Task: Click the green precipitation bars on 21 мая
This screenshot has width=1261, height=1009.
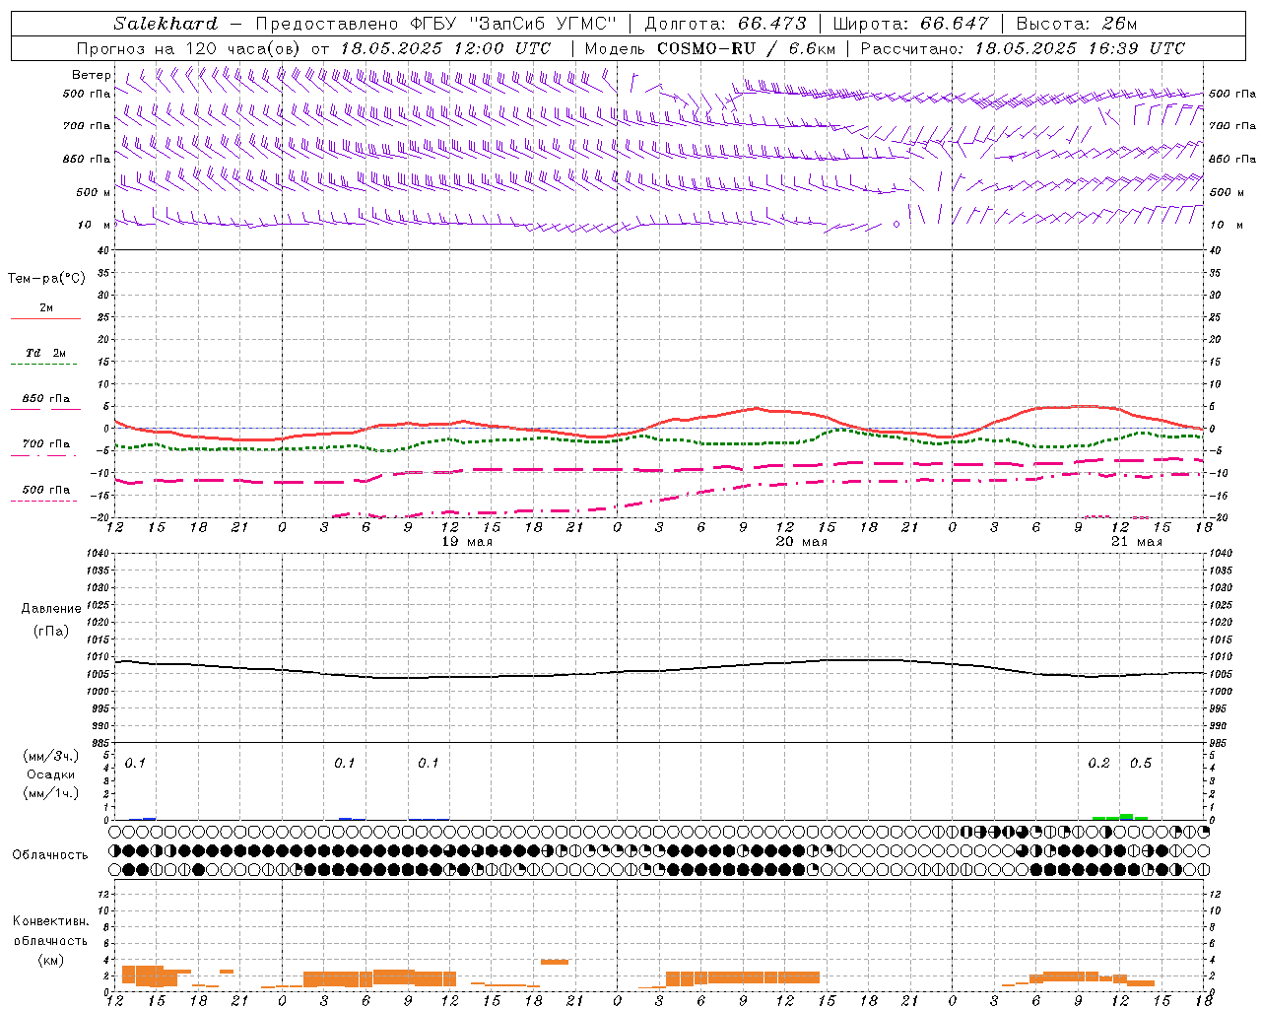Action: click(1120, 816)
